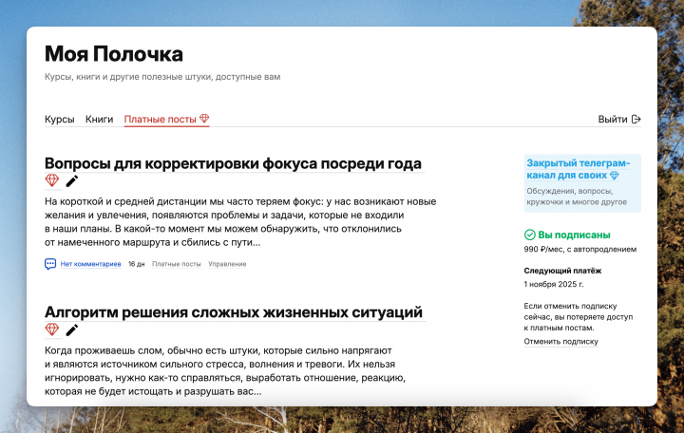Open the post Вопросы для корректировки фокуса посреди года
This screenshot has height=433, width=684.
[233, 163]
